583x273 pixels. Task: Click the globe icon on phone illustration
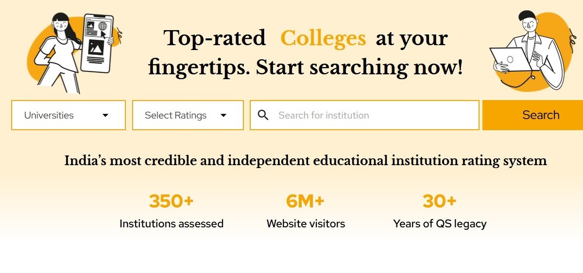(102, 26)
